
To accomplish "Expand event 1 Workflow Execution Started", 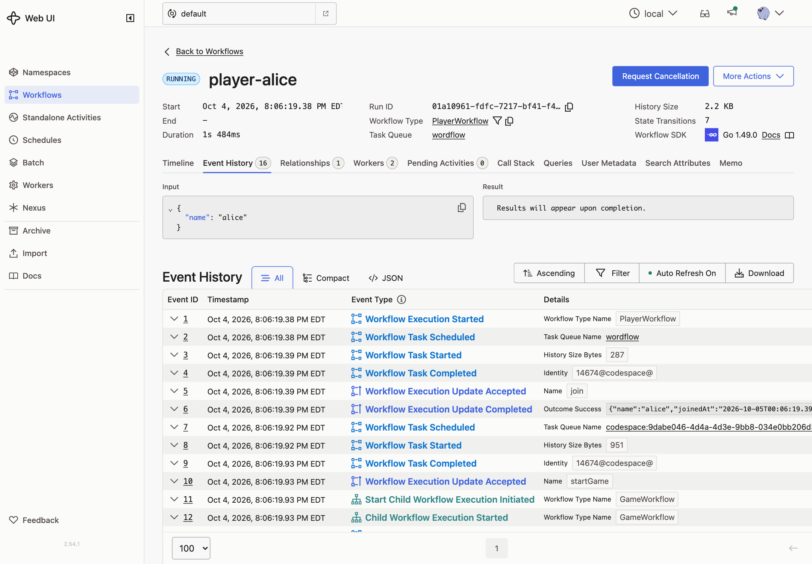I will pyautogui.click(x=174, y=319).
